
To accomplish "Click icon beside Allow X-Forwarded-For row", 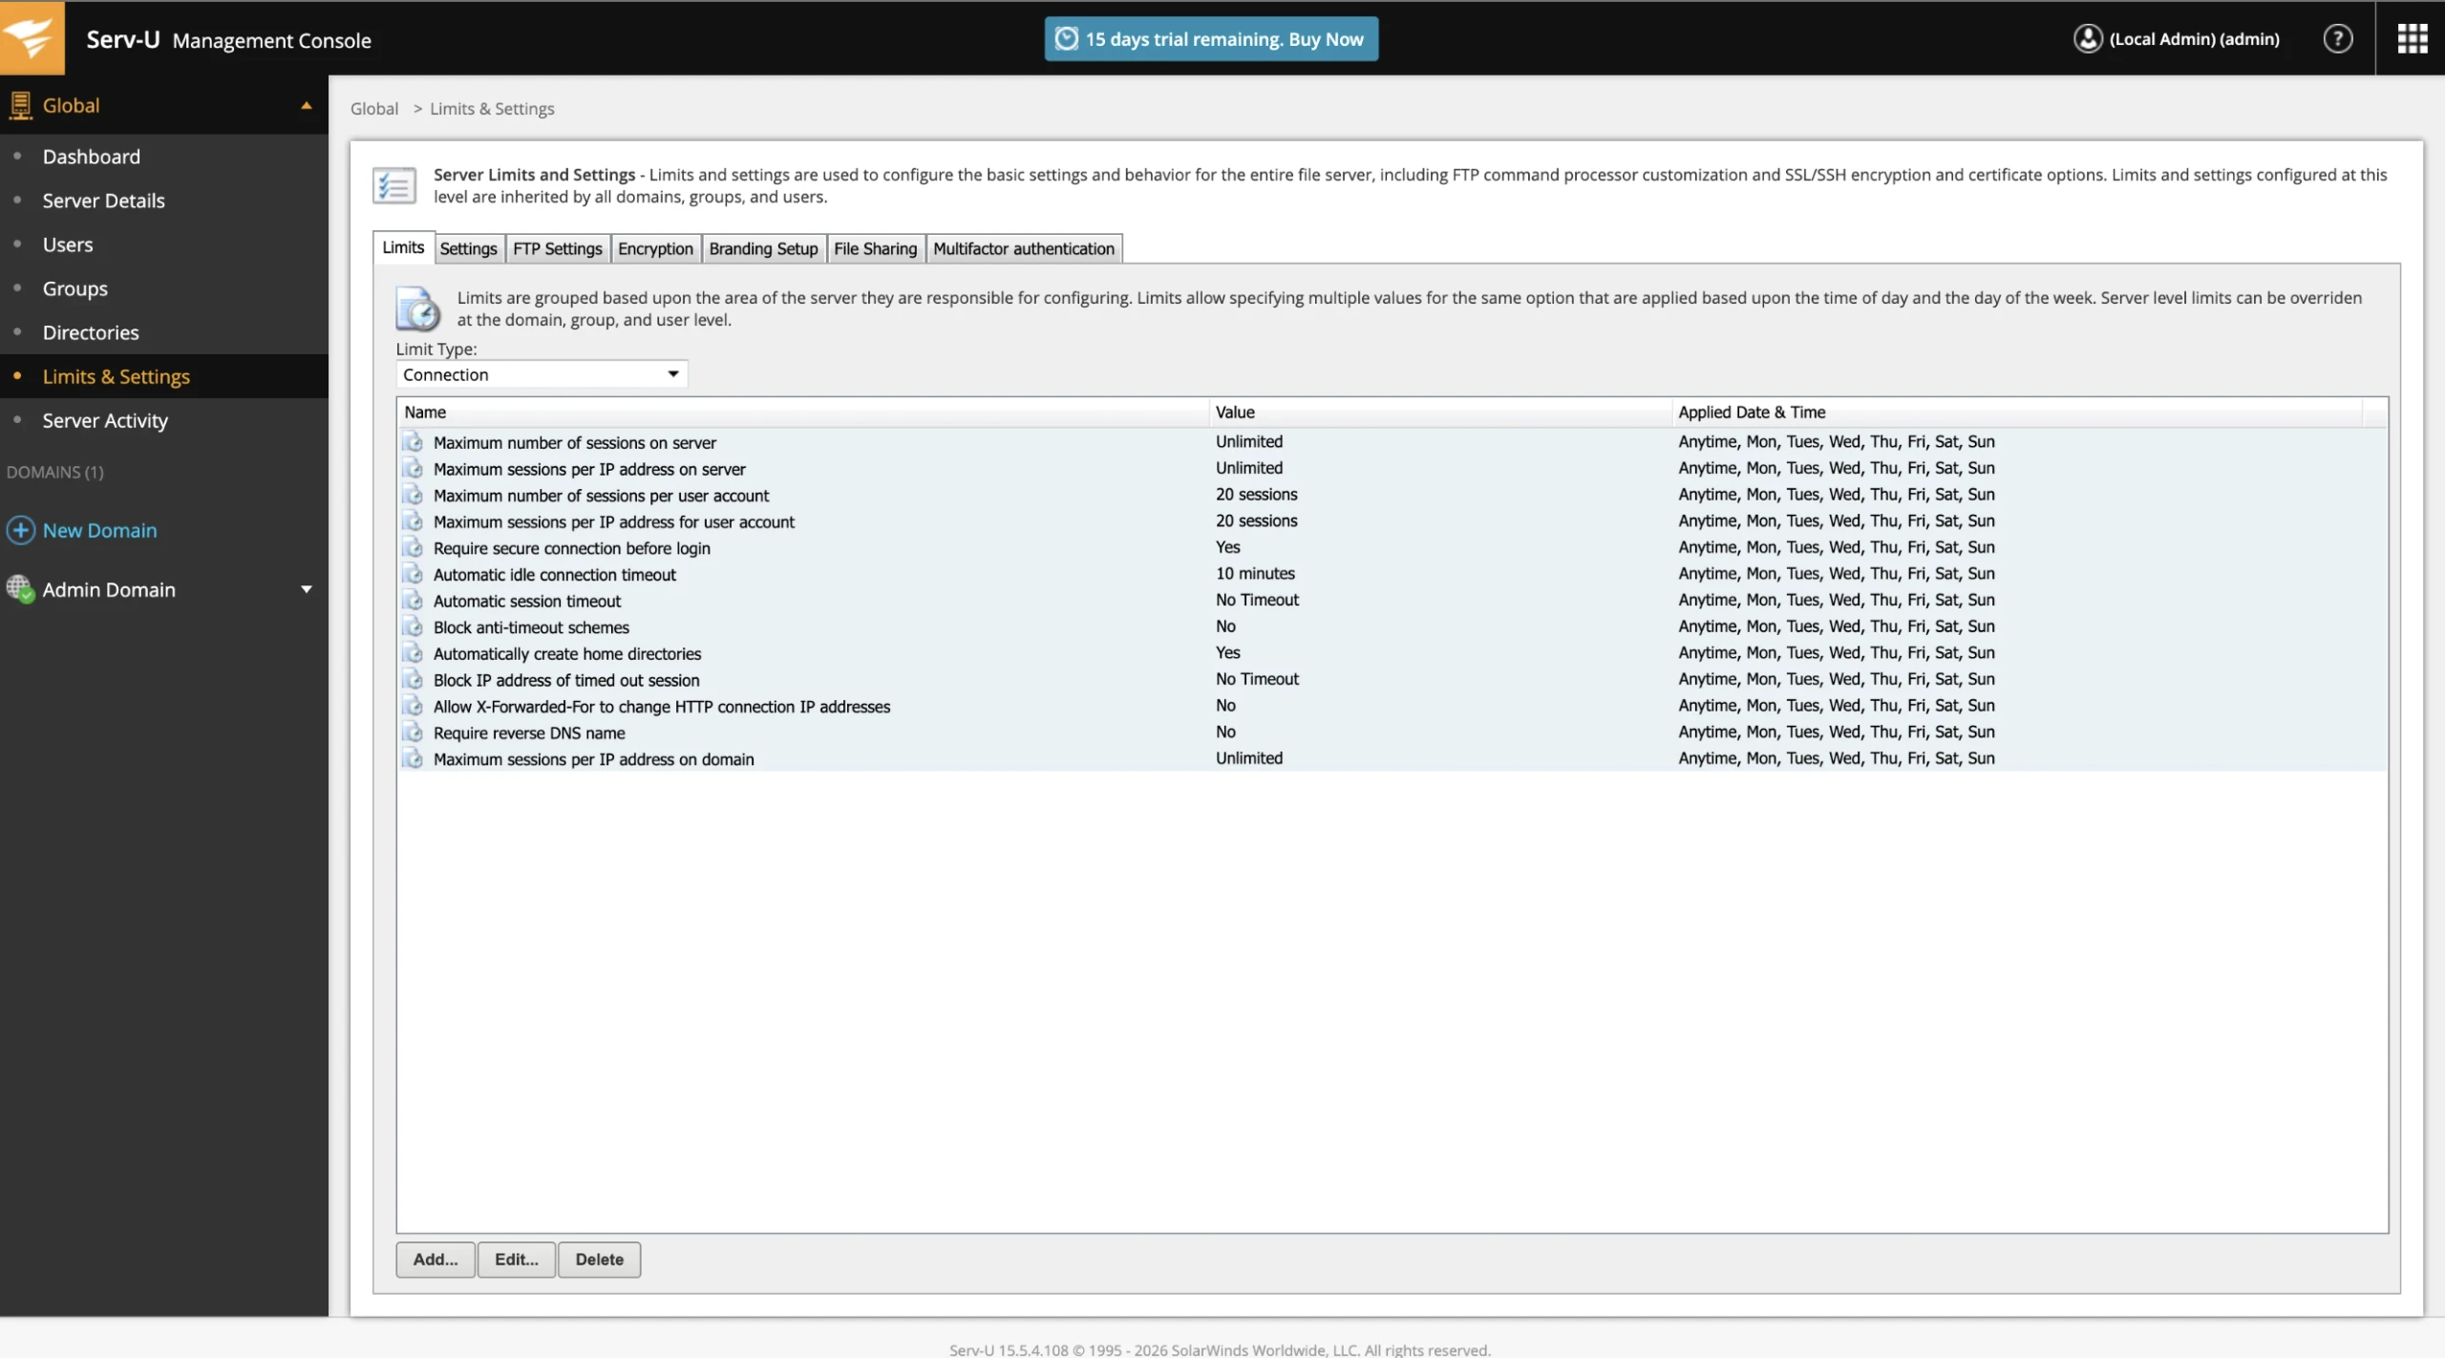I will (x=413, y=706).
